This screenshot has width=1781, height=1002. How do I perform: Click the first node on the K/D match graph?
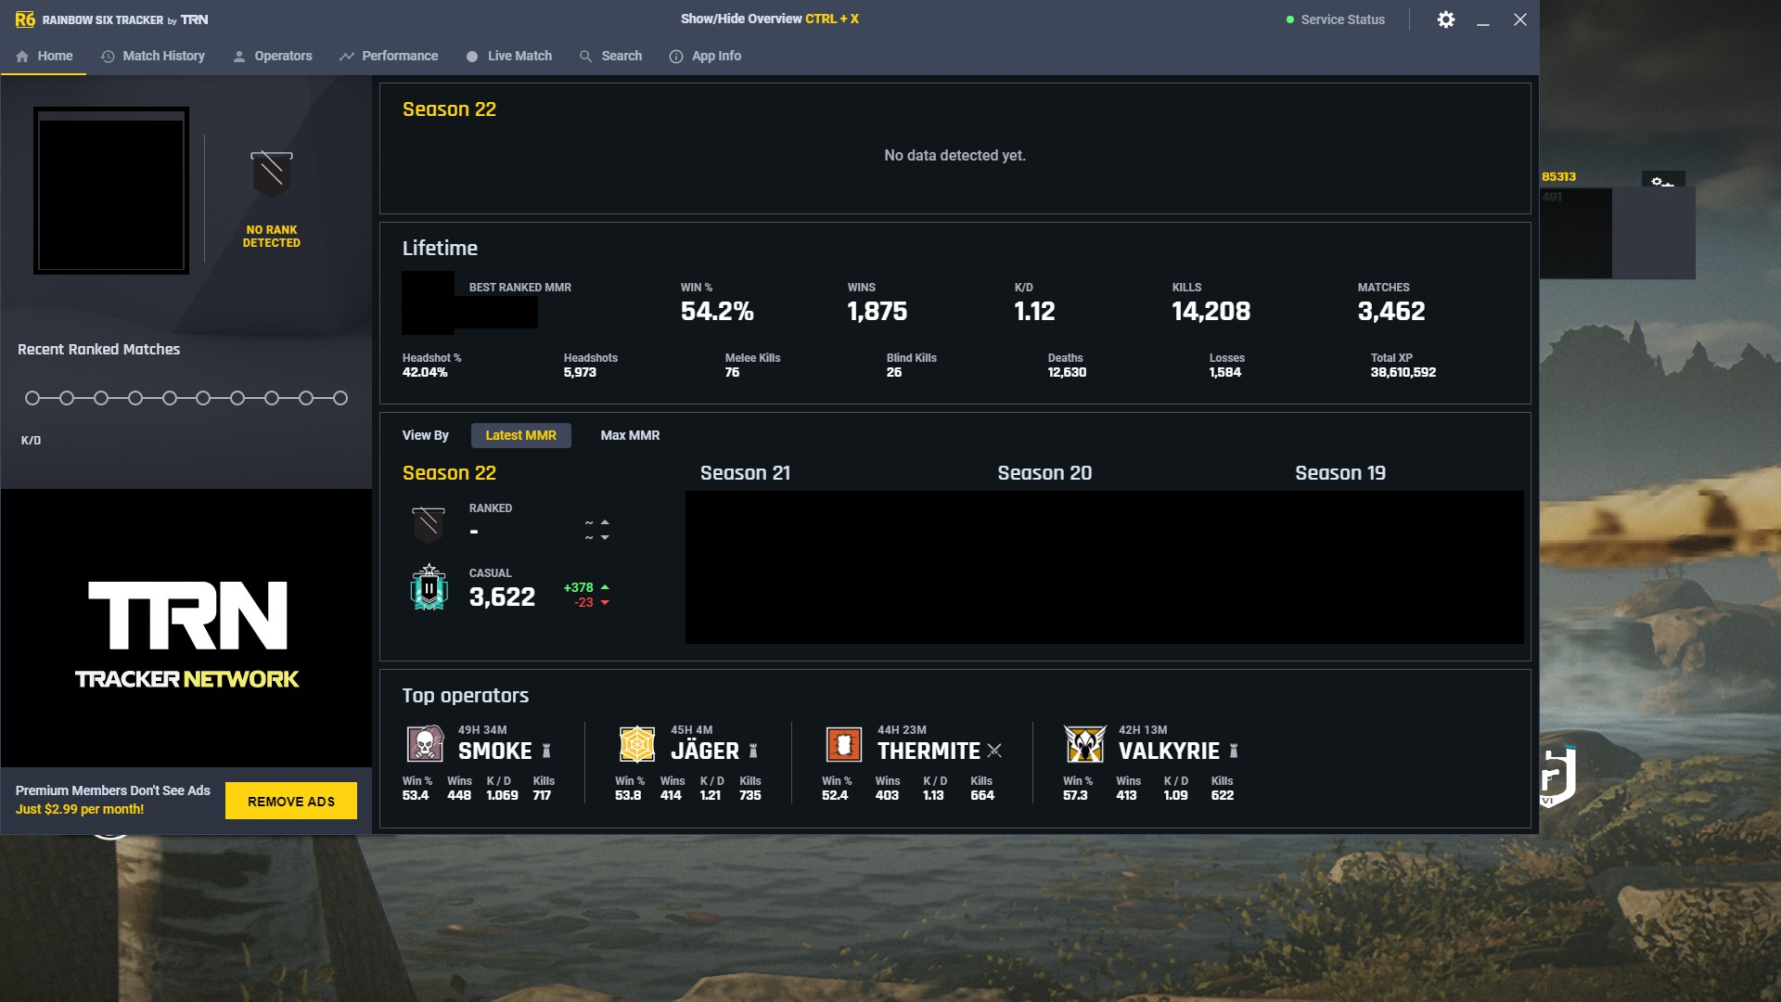[x=32, y=397]
